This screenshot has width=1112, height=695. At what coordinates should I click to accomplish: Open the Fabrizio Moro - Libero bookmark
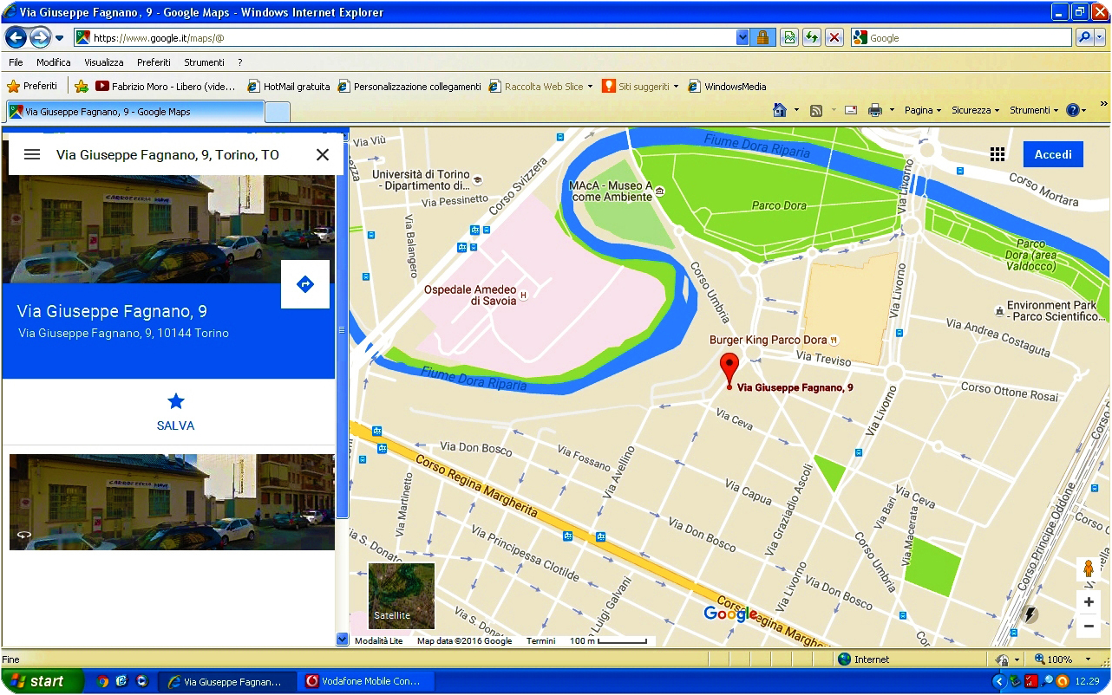coord(166,86)
